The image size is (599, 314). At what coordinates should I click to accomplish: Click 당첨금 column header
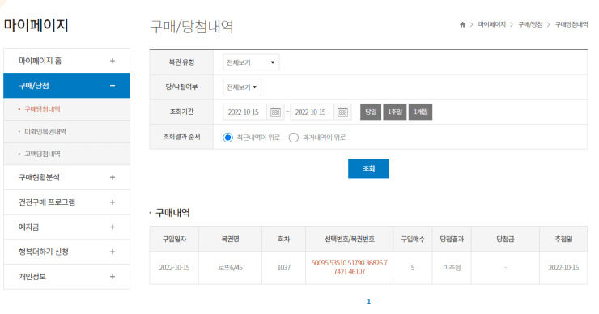tap(505, 239)
